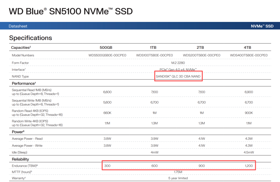Click random read value 900K

(x=249, y=113)
